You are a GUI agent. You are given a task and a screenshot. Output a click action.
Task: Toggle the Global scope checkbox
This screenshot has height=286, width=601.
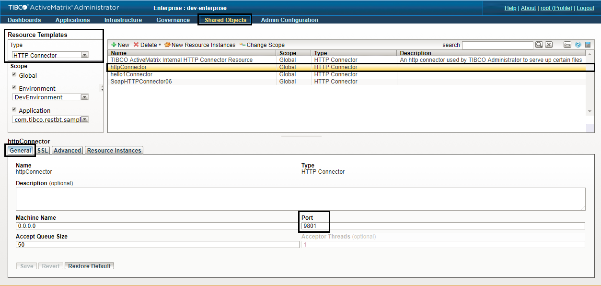(14, 75)
